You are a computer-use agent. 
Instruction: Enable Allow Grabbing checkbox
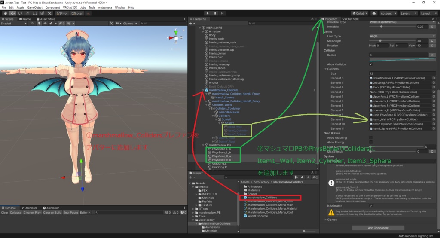coord(371,138)
